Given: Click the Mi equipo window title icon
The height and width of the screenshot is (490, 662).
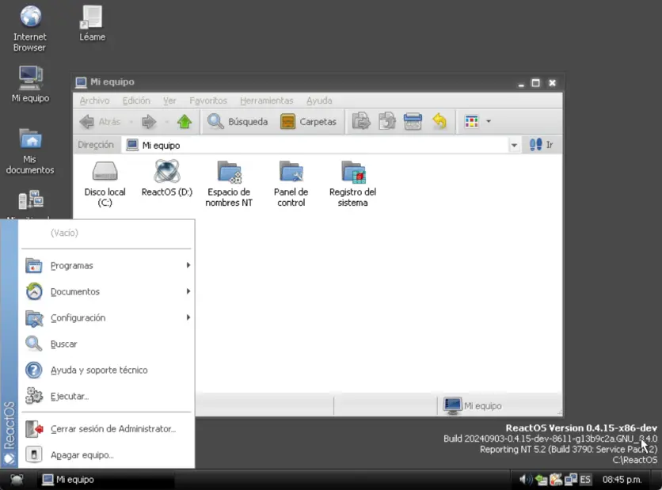Looking at the screenshot, I should coord(81,82).
